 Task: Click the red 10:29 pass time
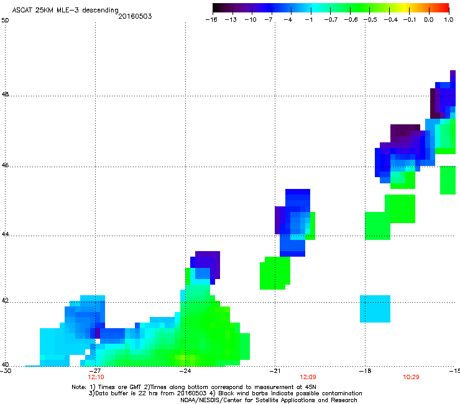point(411,377)
